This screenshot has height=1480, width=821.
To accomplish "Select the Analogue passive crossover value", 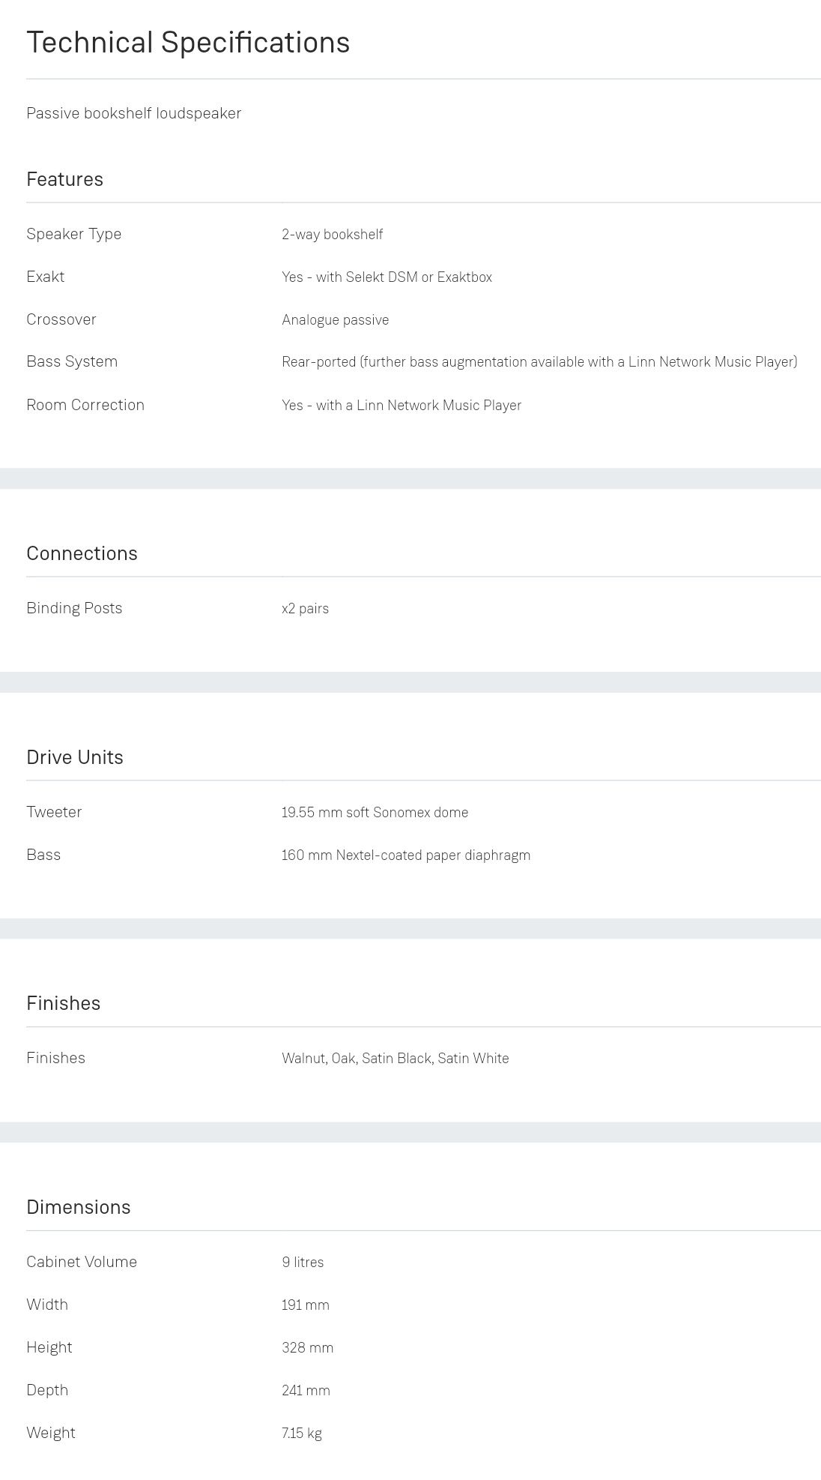I will tap(335, 320).
